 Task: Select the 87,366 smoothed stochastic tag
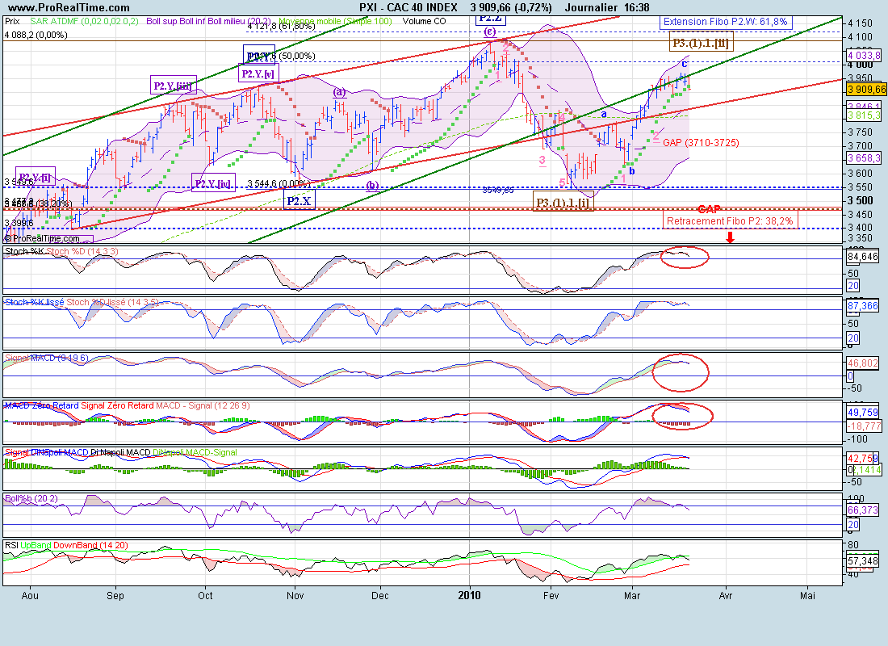click(862, 306)
